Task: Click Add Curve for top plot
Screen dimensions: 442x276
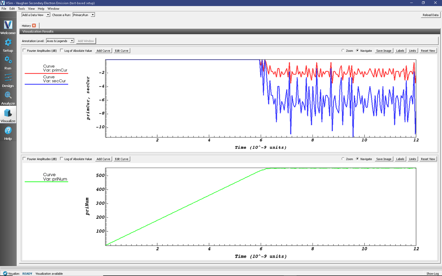Action: (103, 51)
